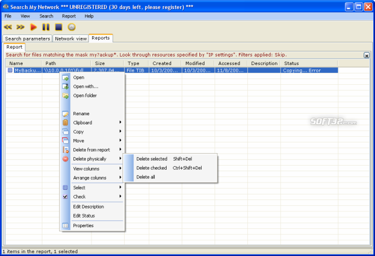Image resolution: width=375 pixels, height=256 pixels.
Task: Expand the View columns submenu arrow
Action: 120,168
